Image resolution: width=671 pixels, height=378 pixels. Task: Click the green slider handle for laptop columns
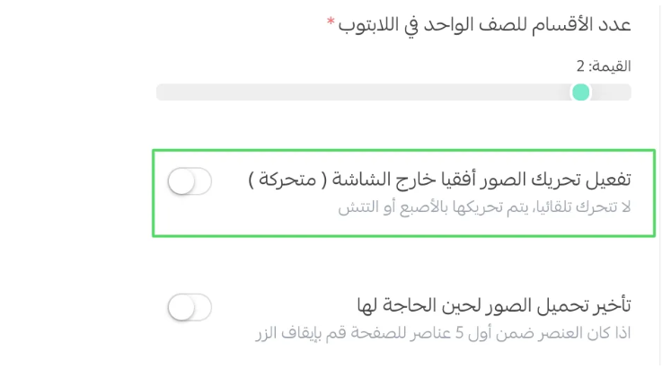pos(581,92)
